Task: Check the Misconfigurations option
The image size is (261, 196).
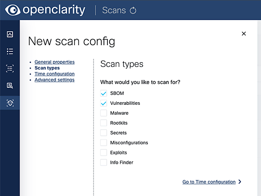Action: tap(104, 143)
